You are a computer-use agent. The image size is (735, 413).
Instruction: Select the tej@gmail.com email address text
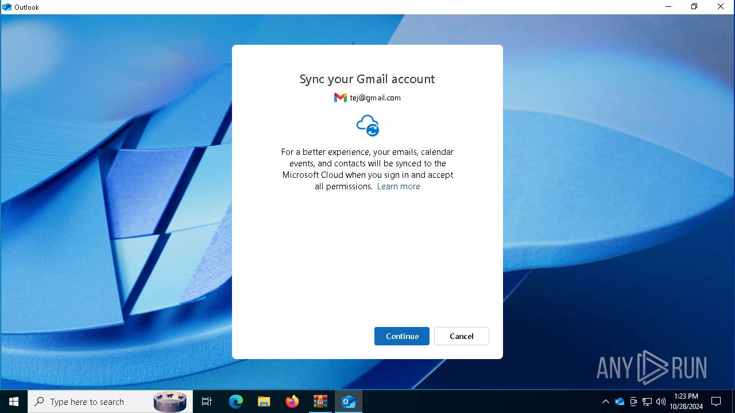[x=376, y=98]
